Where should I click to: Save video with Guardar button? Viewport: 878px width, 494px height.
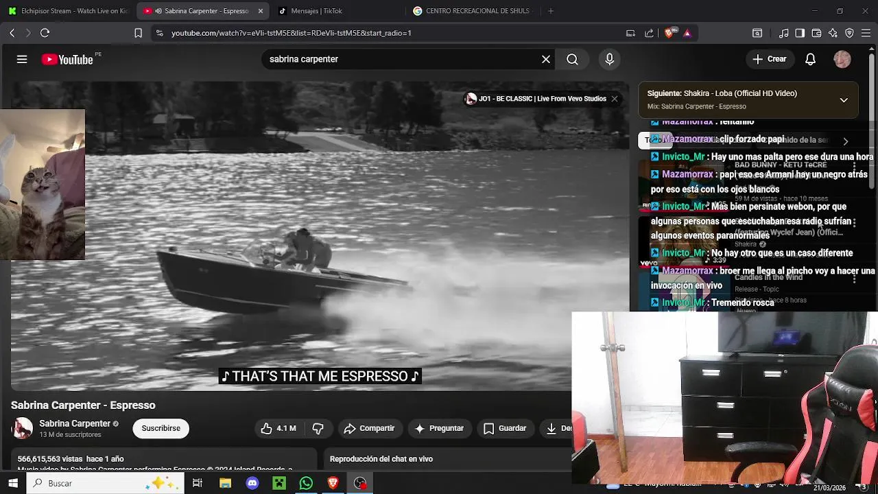[x=504, y=428]
